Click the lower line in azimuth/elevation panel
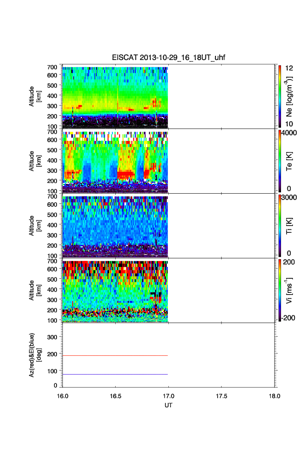Viewport: 301px width, 452px height. pos(115,374)
